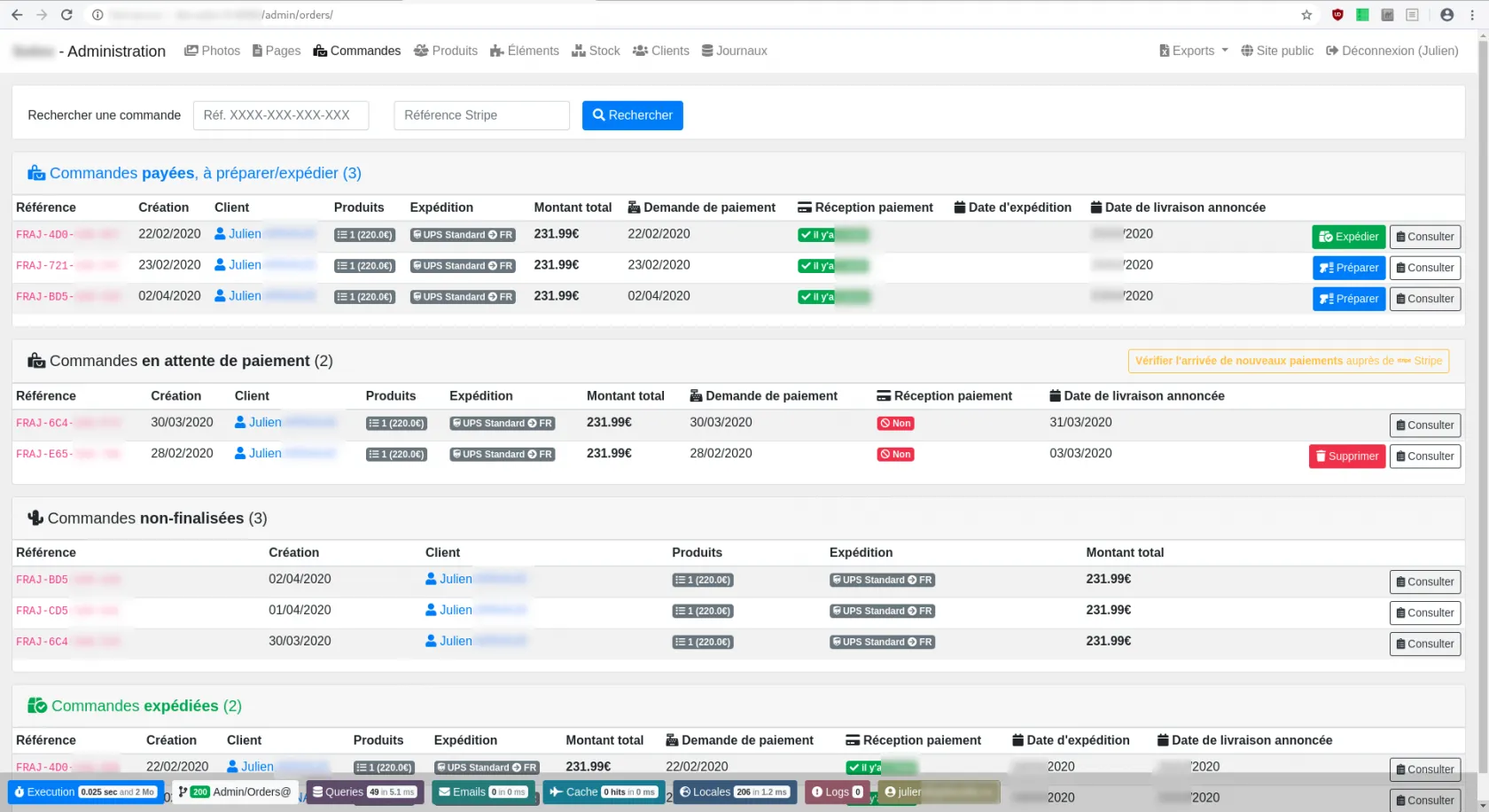Navigate to the Stock page
This screenshot has height=812, width=1489.
click(596, 51)
